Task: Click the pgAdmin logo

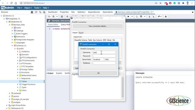Action: click(7, 8)
